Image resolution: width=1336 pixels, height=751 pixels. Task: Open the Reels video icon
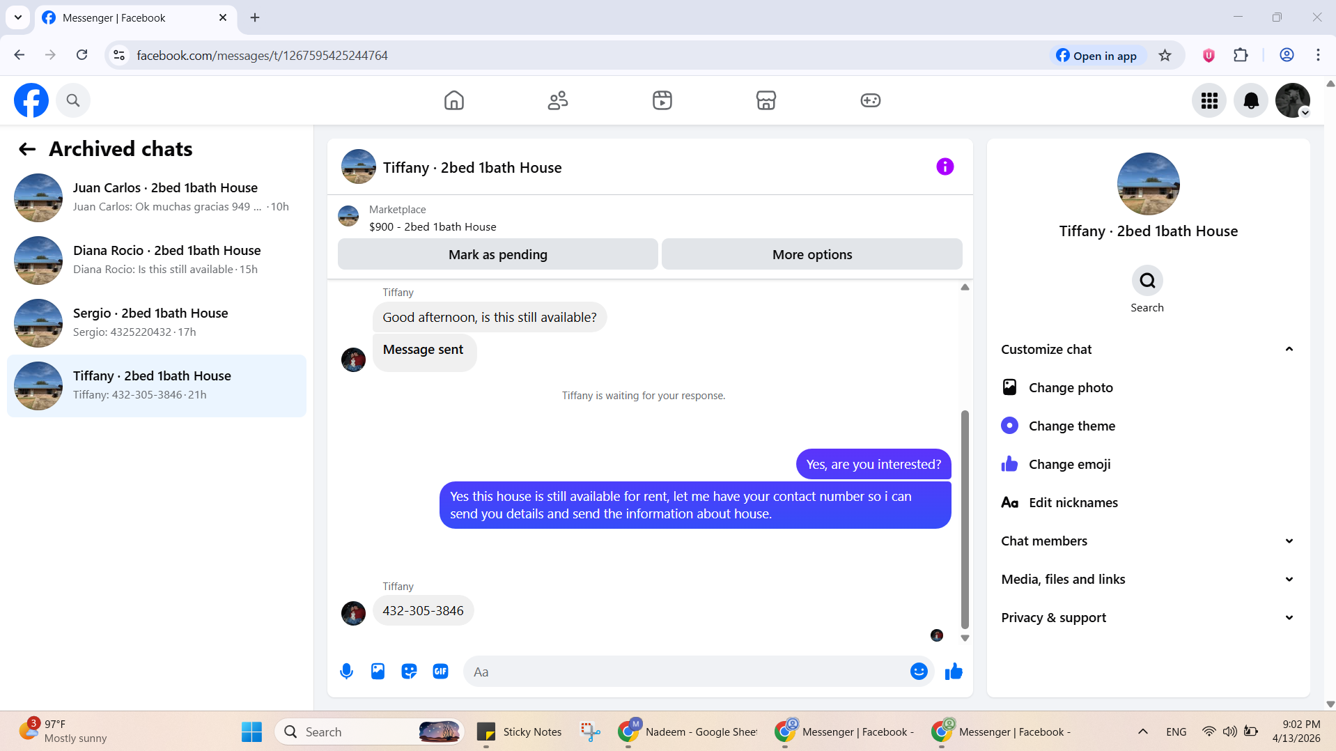pos(662,100)
